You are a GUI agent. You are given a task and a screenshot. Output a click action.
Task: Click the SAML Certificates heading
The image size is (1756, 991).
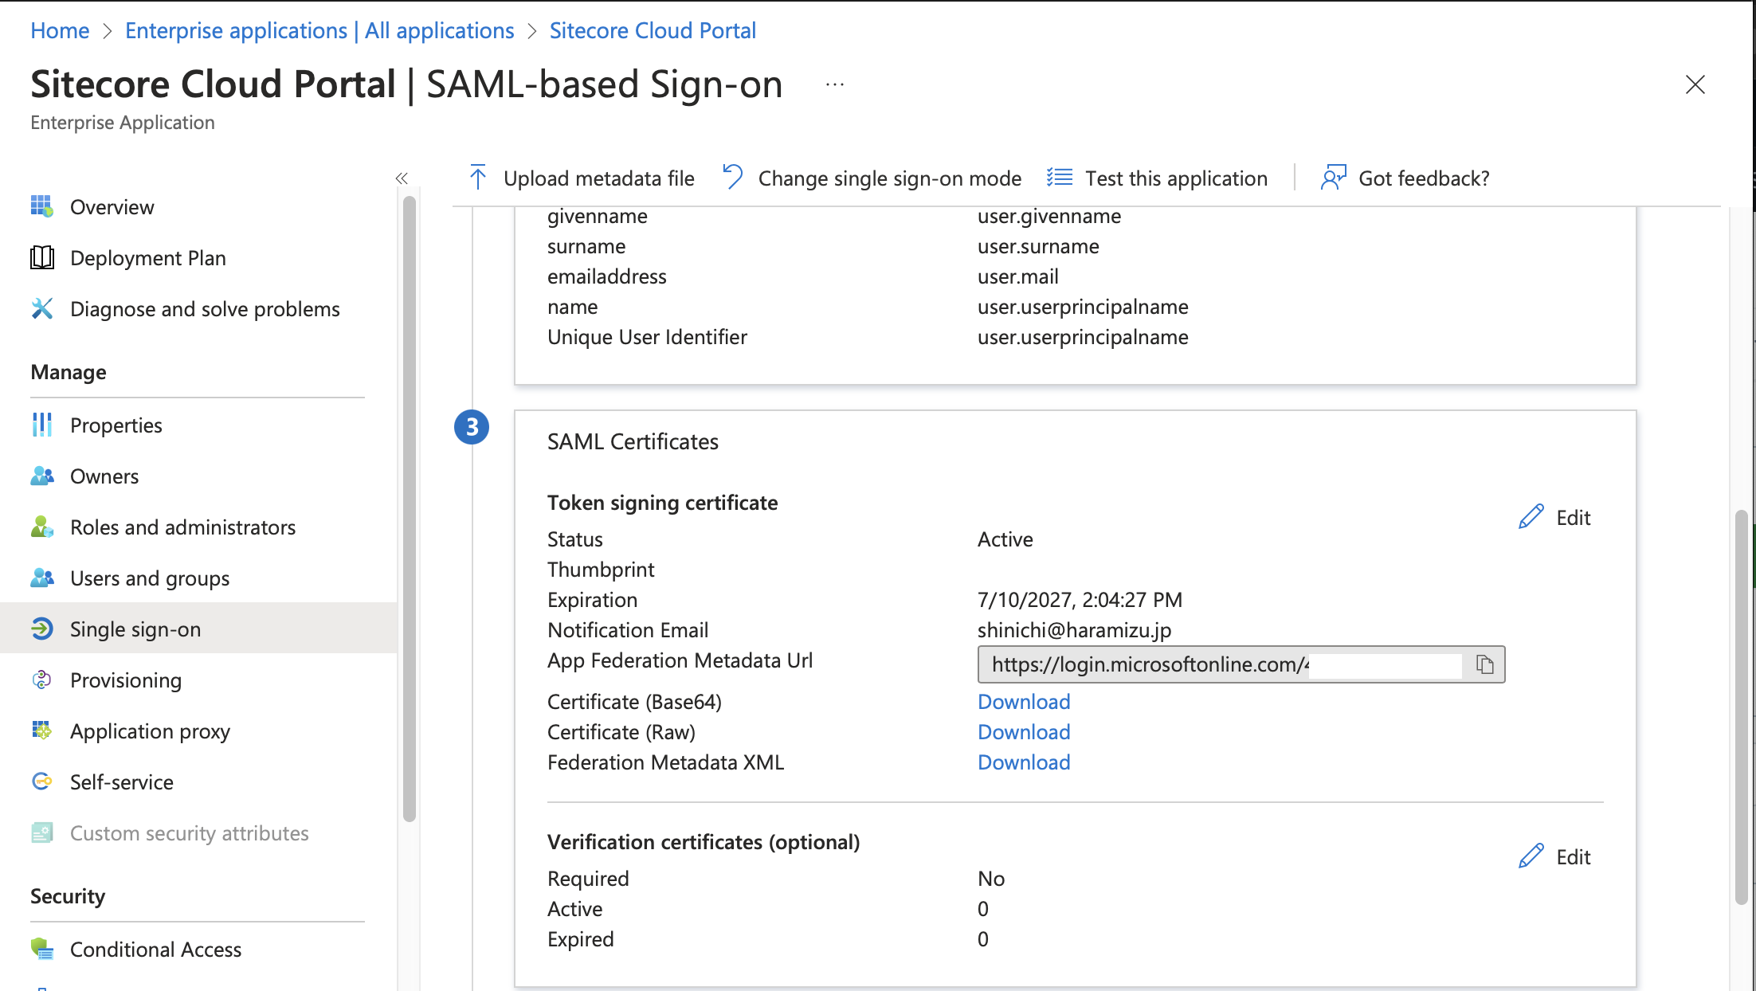pos(633,441)
